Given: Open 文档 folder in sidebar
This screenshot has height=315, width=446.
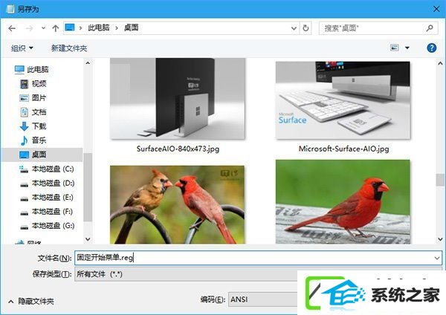Looking at the screenshot, I should (x=39, y=112).
